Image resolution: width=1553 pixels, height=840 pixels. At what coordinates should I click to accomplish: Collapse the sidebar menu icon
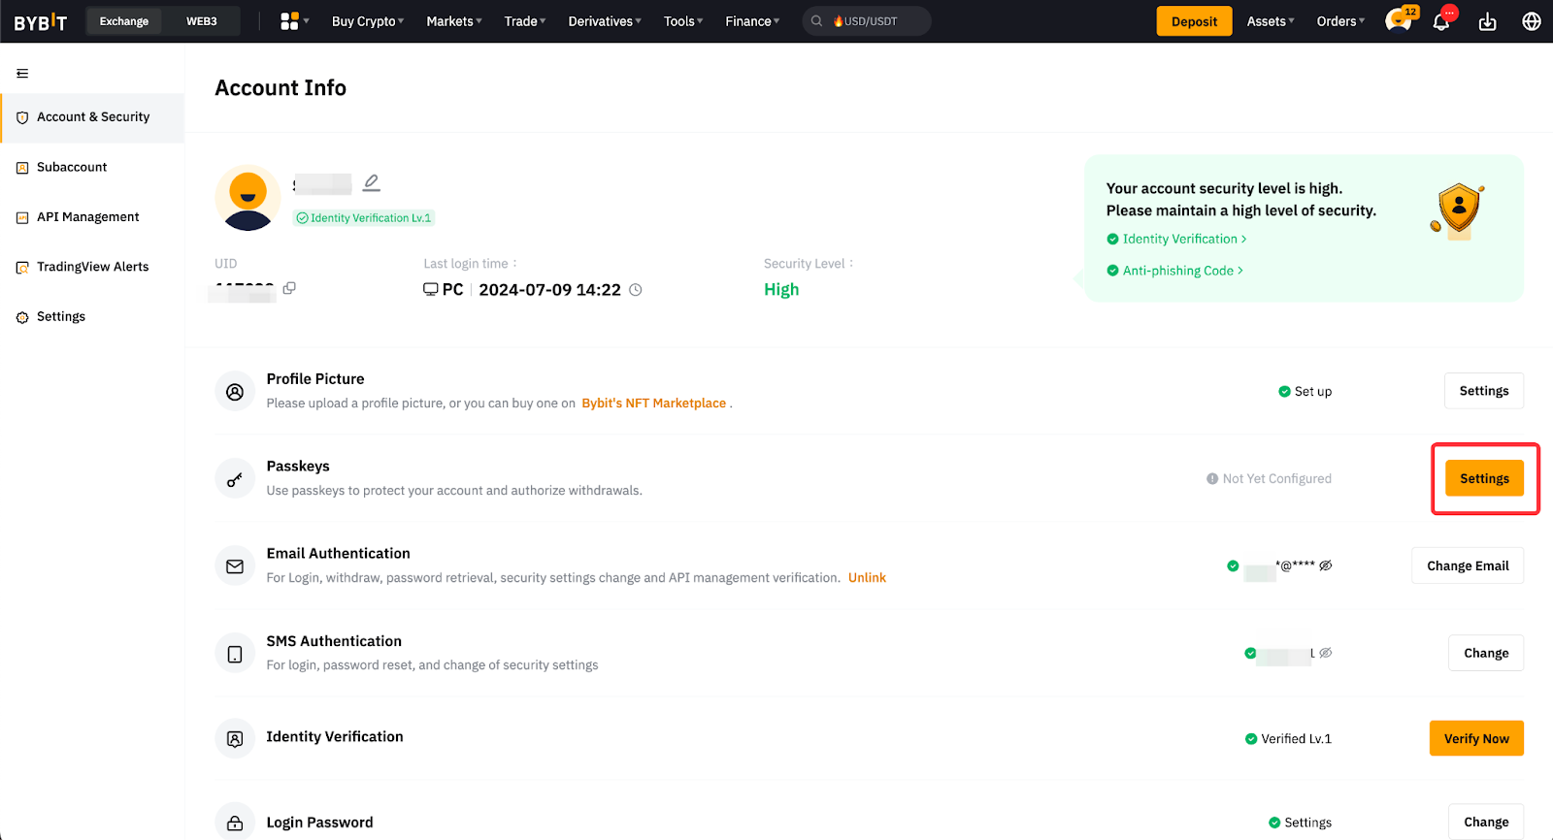(22, 74)
